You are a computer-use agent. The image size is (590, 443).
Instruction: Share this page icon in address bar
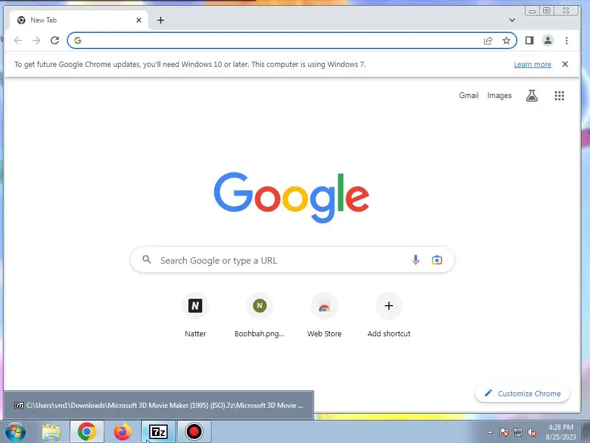pyautogui.click(x=488, y=40)
